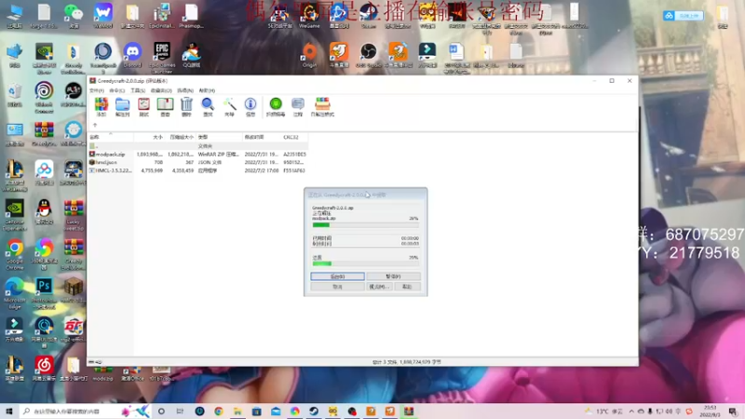This screenshot has width=745, height=419.
Task: Click the Wizard wand toolbar icon
Action: 229,107
